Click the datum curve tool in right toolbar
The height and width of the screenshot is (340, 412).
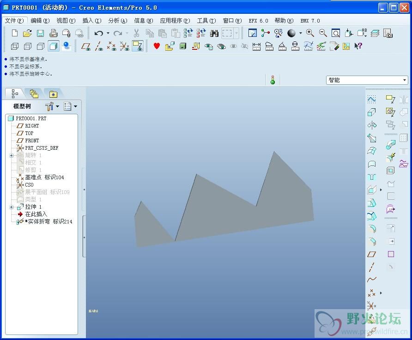(x=371, y=280)
